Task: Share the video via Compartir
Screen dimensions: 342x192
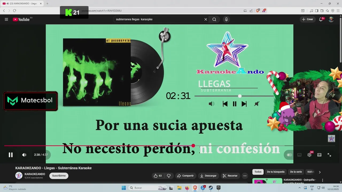Action: [x=186, y=176]
